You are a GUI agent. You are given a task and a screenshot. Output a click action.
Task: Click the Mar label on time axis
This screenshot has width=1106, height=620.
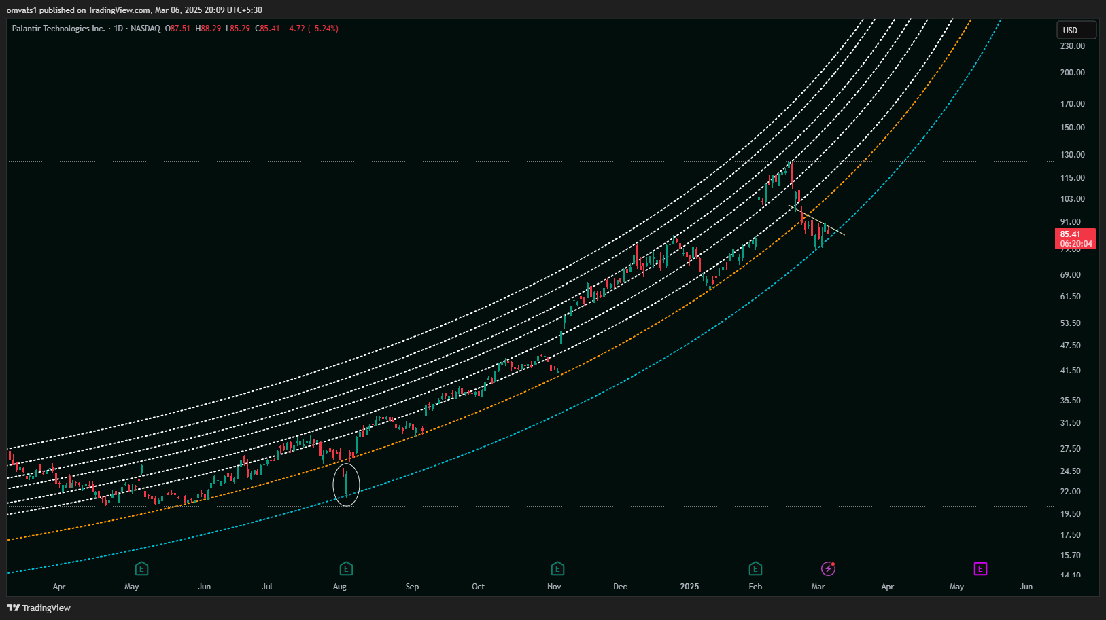pyautogui.click(x=818, y=587)
